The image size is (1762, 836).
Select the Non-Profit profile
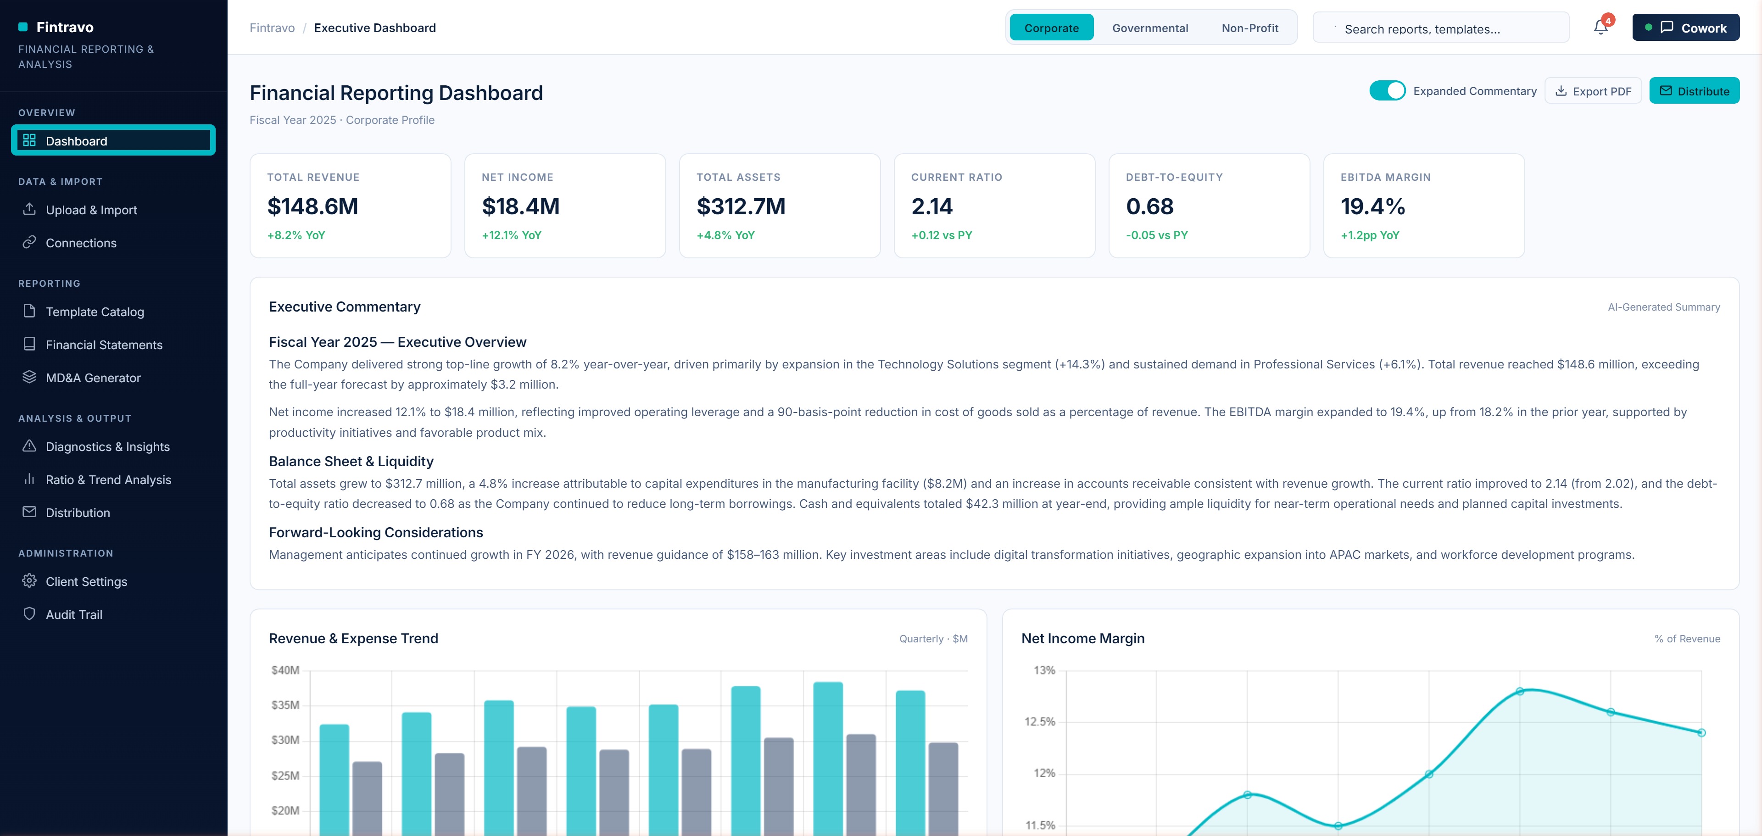coord(1249,28)
